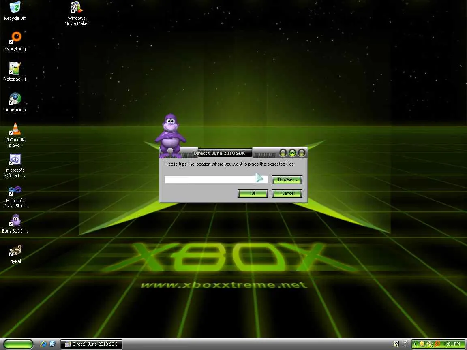Click the extraction location text field
467x350 pixels.
point(216,179)
